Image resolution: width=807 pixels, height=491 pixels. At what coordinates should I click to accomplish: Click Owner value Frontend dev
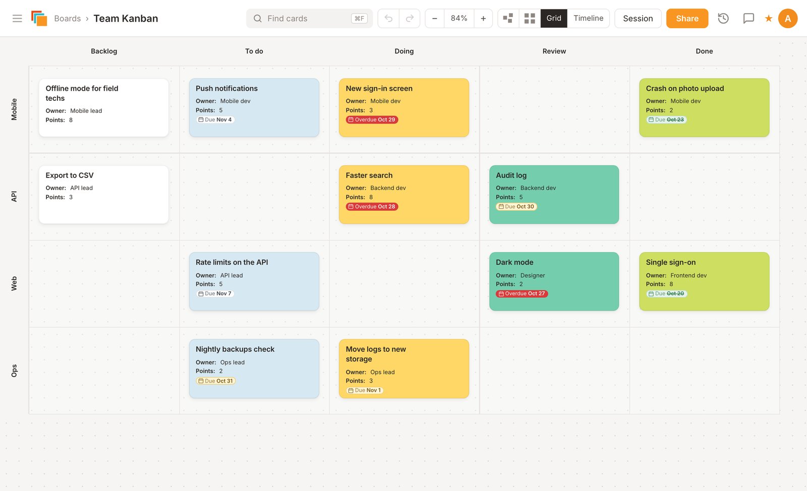(688, 276)
